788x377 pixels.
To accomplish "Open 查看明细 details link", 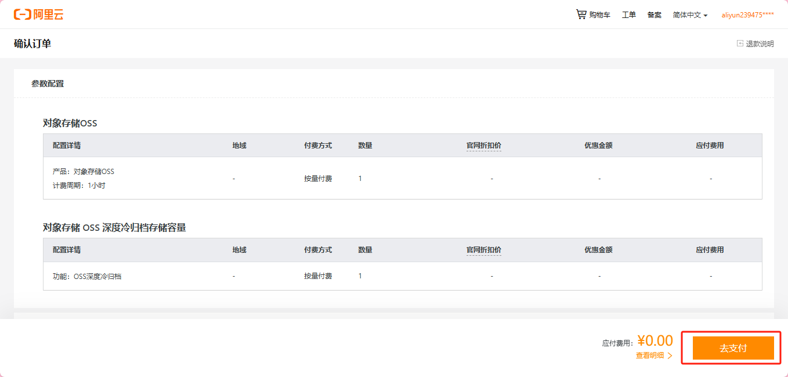I will point(650,356).
